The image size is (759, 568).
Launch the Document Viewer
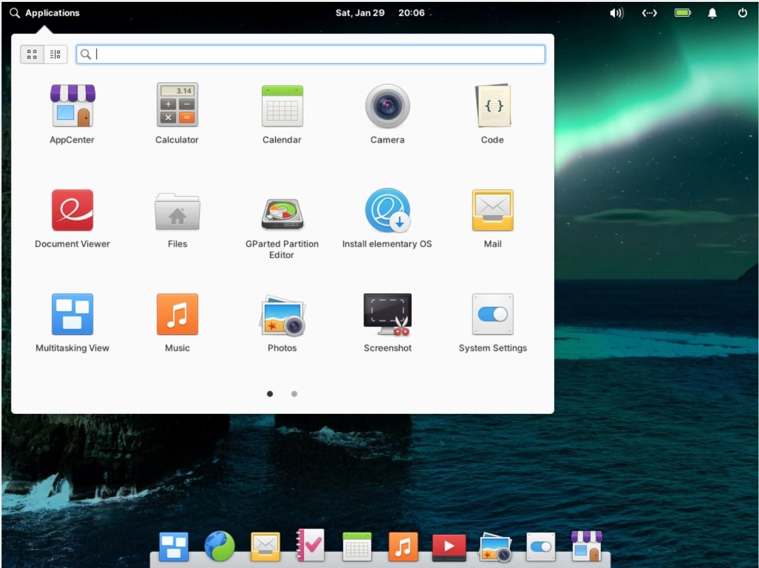(x=72, y=210)
